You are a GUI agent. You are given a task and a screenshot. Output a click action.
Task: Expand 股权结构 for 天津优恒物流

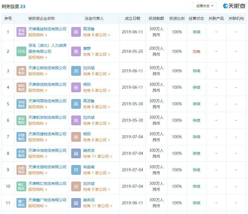coord(38,173)
